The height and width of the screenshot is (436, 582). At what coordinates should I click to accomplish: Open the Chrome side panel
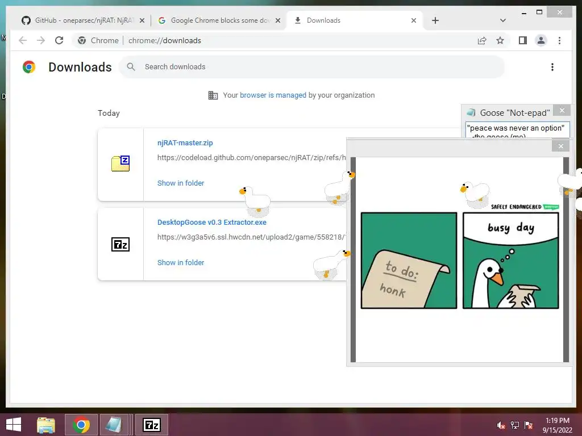(523, 40)
